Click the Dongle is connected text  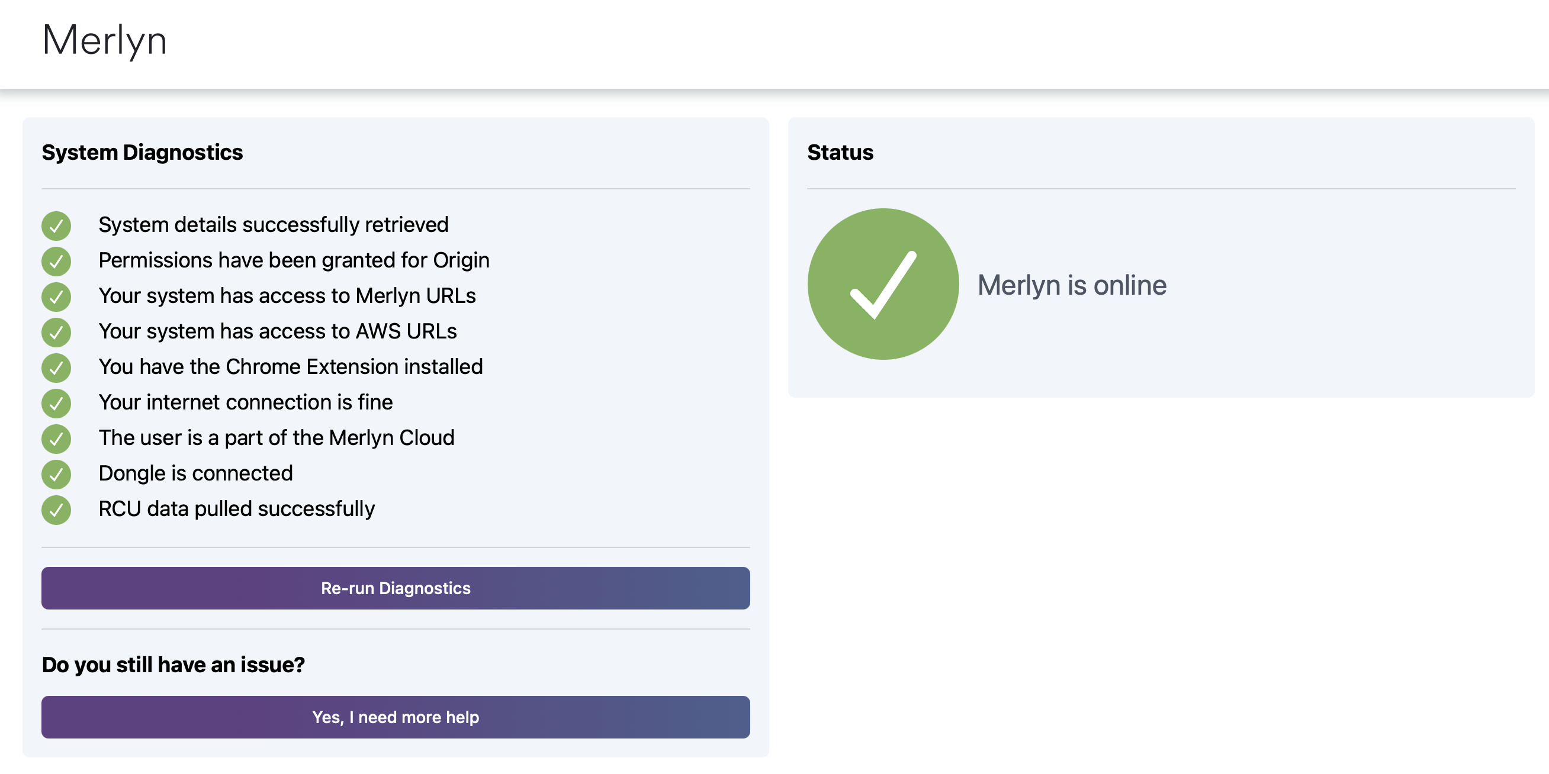195,473
